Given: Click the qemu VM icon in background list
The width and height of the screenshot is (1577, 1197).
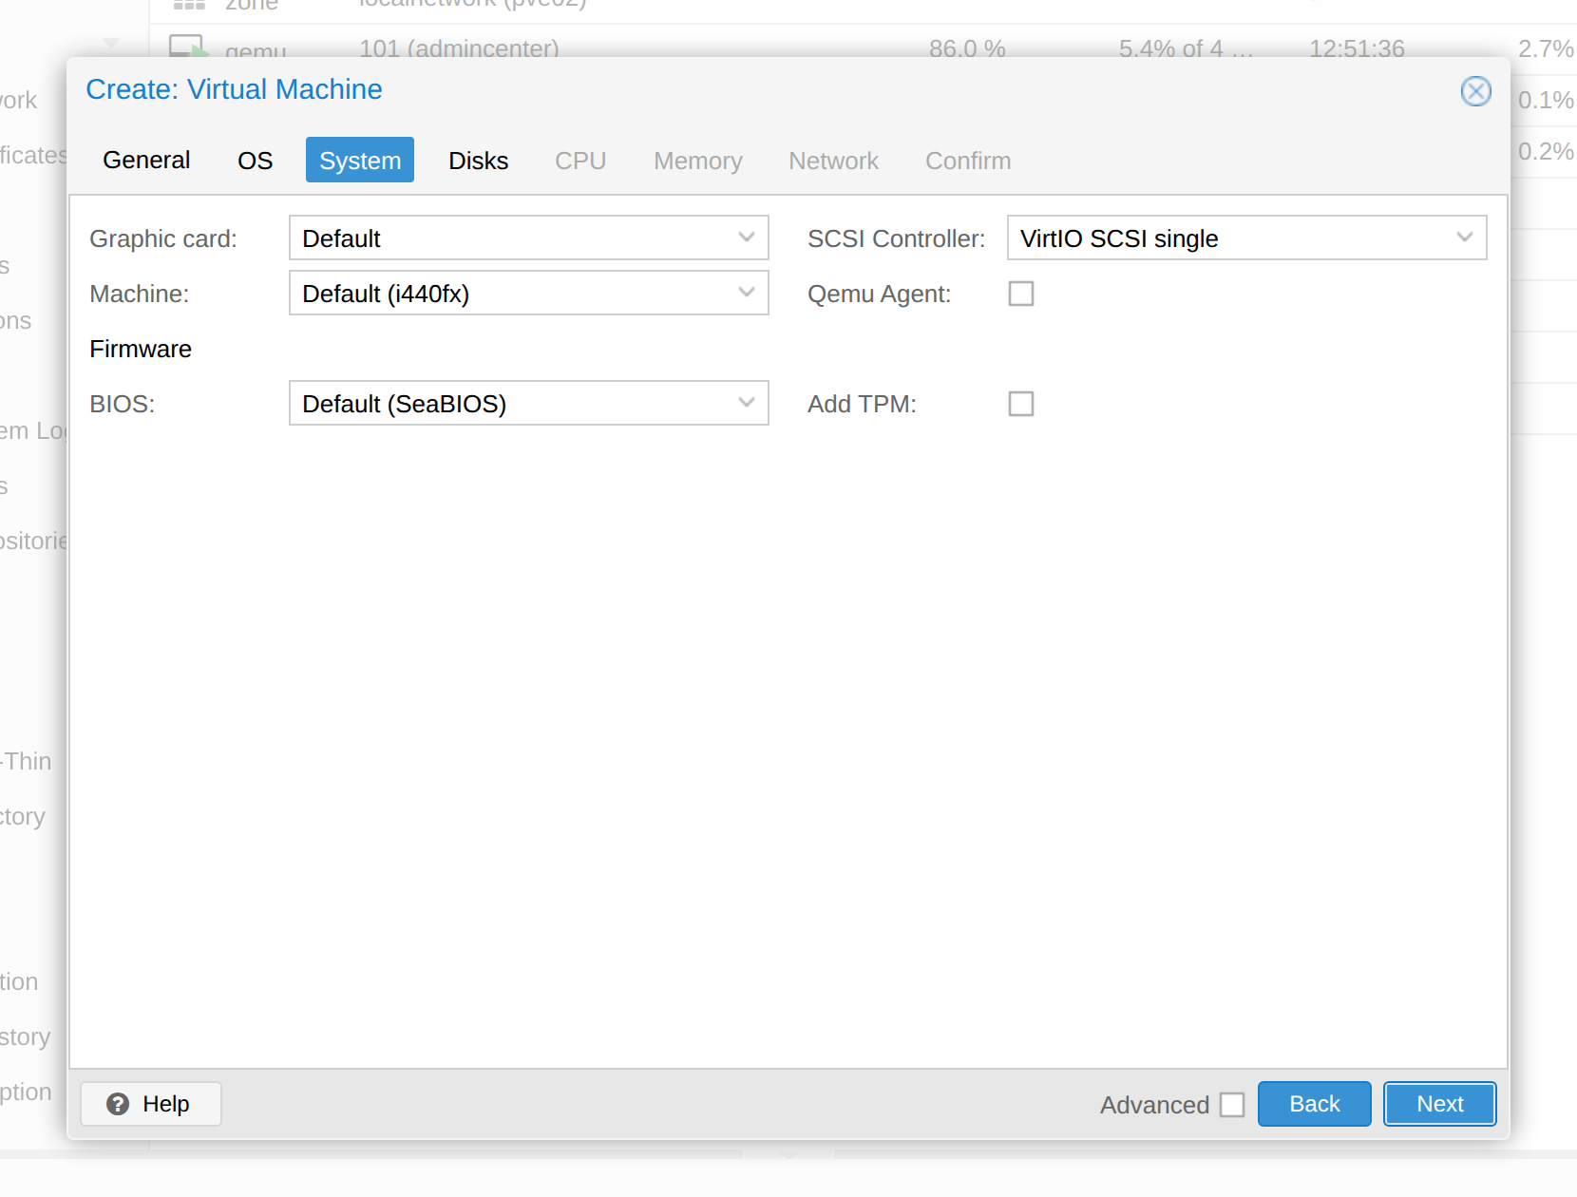Looking at the screenshot, I should point(188,47).
